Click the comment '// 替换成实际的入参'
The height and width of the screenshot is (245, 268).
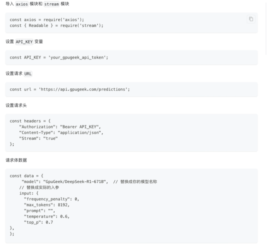coord(39,187)
